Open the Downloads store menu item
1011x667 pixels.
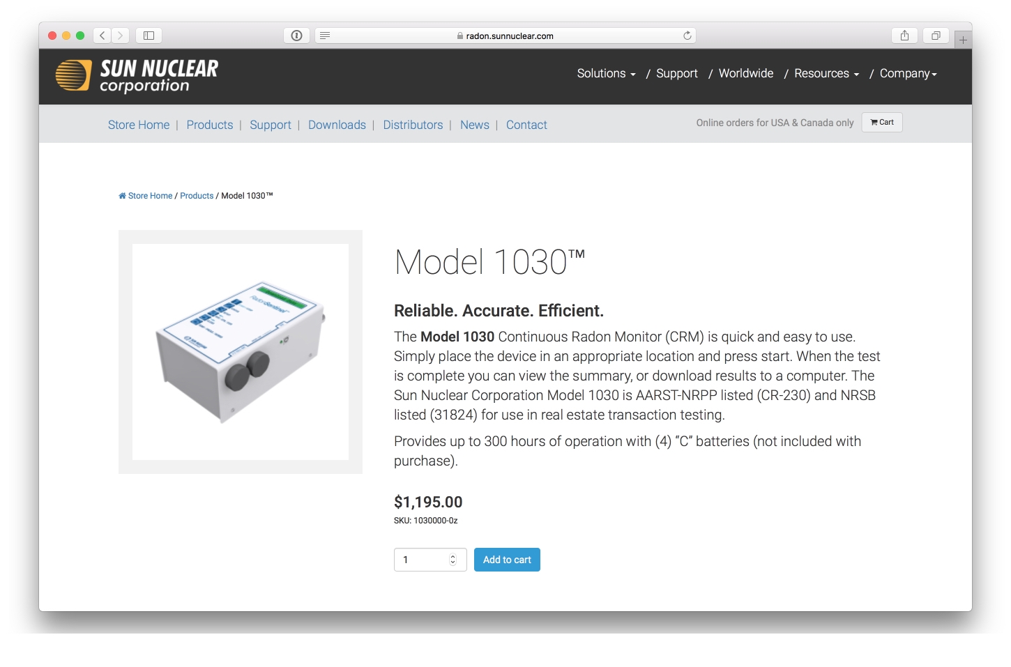tap(337, 125)
